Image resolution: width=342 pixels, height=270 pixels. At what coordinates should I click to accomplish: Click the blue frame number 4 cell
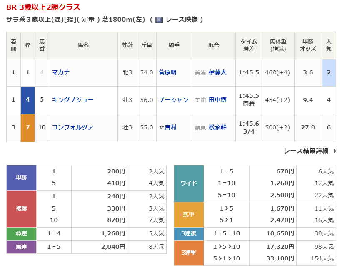tap(27, 100)
